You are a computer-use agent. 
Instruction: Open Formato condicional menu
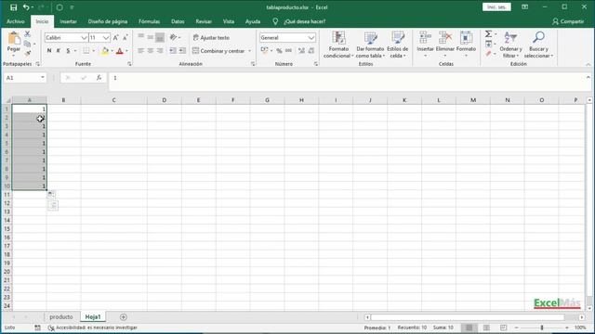tap(338, 45)
